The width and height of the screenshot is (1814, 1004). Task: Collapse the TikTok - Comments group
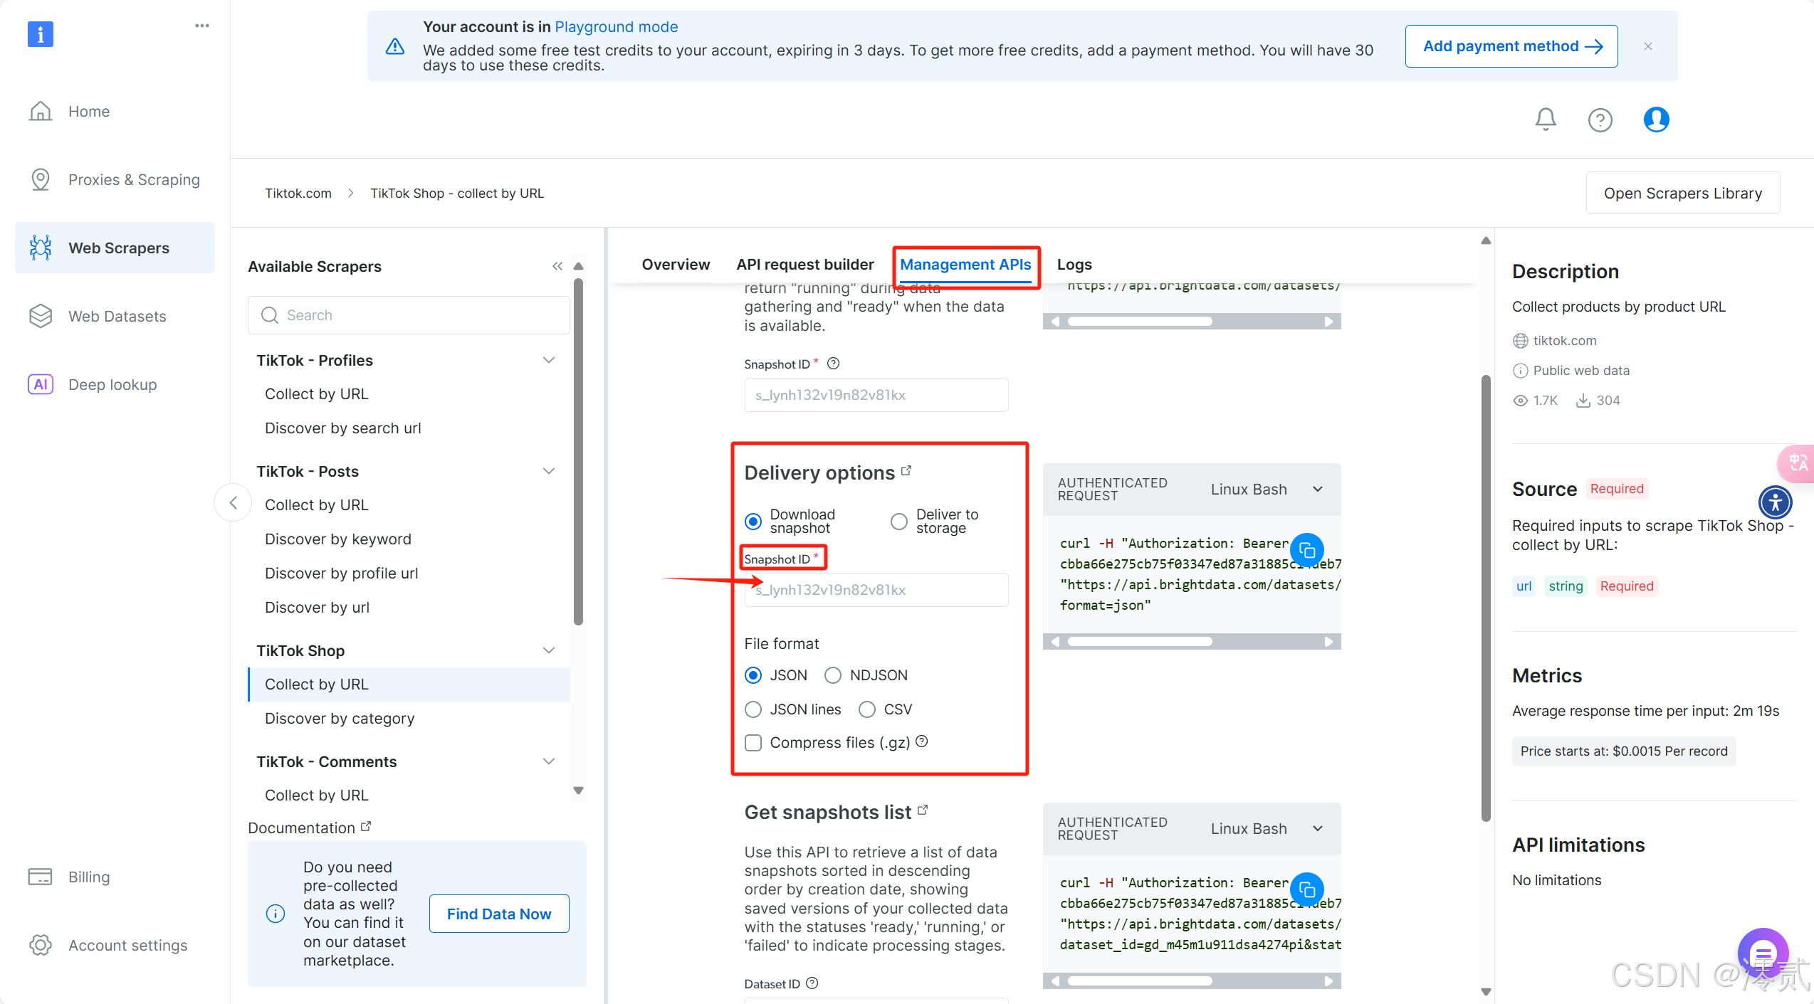549,761
